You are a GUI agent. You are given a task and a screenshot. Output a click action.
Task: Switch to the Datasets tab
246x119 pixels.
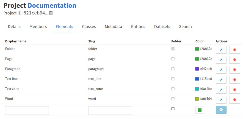coord(162,27)
